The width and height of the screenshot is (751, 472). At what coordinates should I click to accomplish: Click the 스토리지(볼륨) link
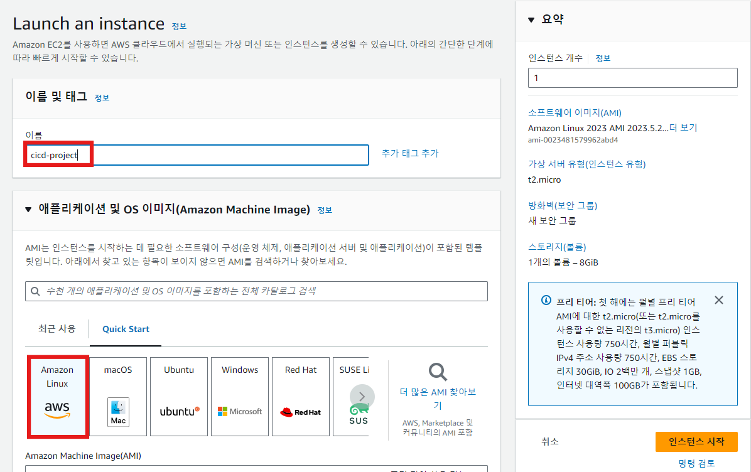pyautogui.click(x=556, y=247)
